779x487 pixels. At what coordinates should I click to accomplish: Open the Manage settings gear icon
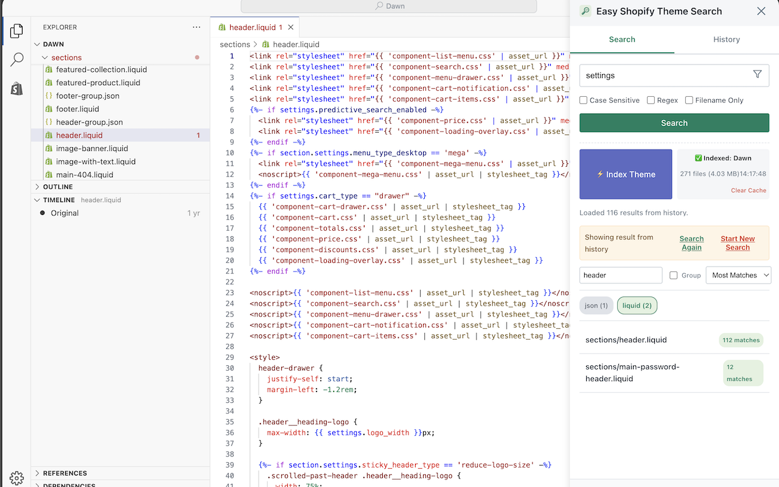tap(17, 478)
